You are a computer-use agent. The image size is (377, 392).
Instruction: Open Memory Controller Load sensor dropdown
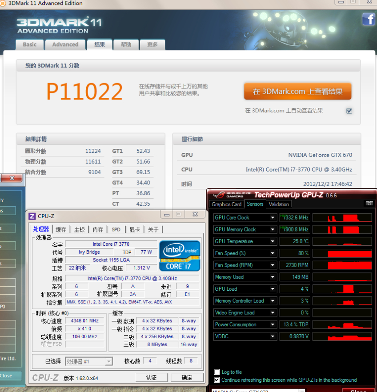(x=273, y=301)
